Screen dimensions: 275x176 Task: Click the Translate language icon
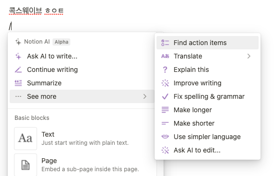(165, 56)
